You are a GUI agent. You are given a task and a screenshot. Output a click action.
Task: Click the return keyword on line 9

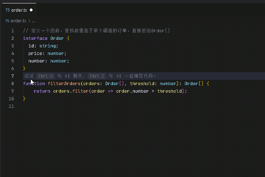point(42,91)
